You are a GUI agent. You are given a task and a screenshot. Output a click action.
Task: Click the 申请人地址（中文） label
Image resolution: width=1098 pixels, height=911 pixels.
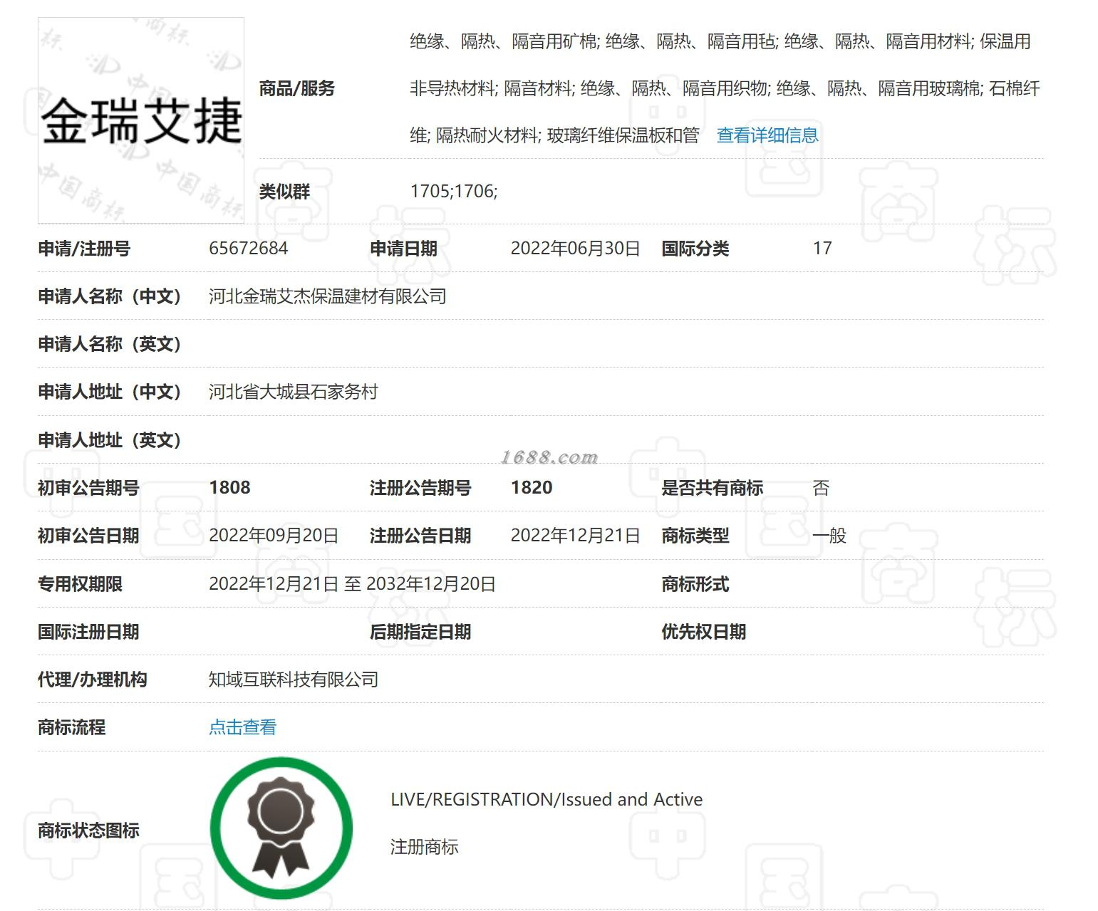tap(110, 392)
